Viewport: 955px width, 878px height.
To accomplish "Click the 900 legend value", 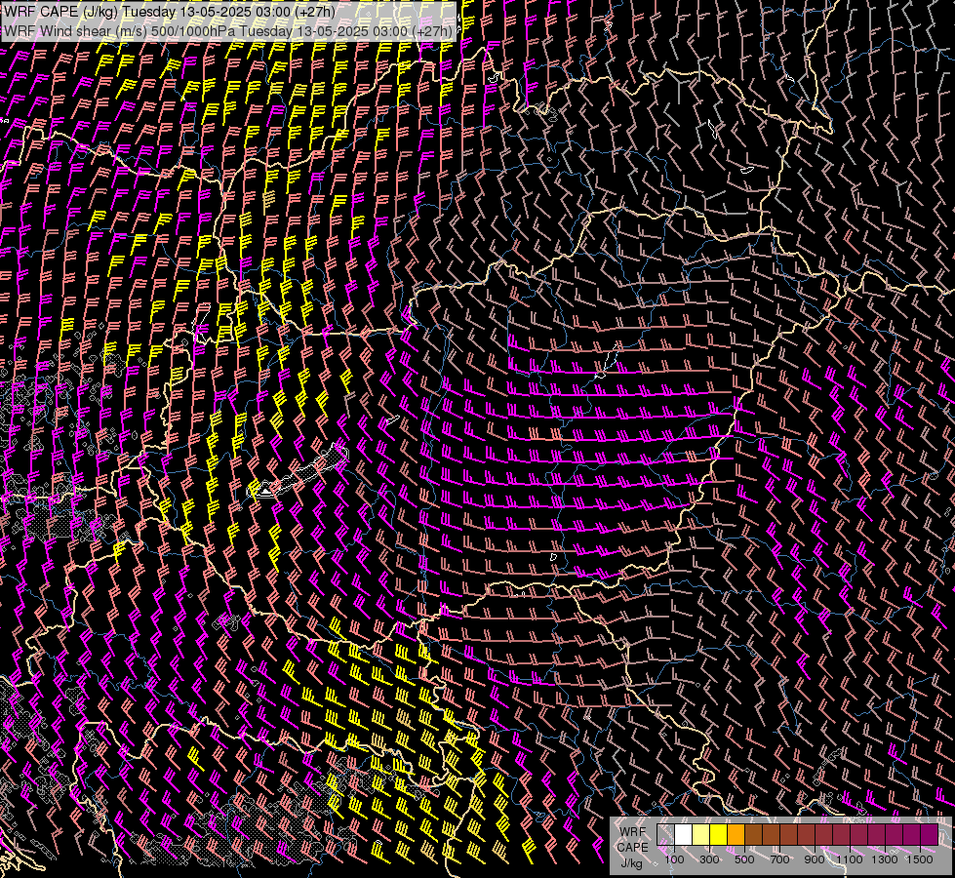I will coord(815,859).
